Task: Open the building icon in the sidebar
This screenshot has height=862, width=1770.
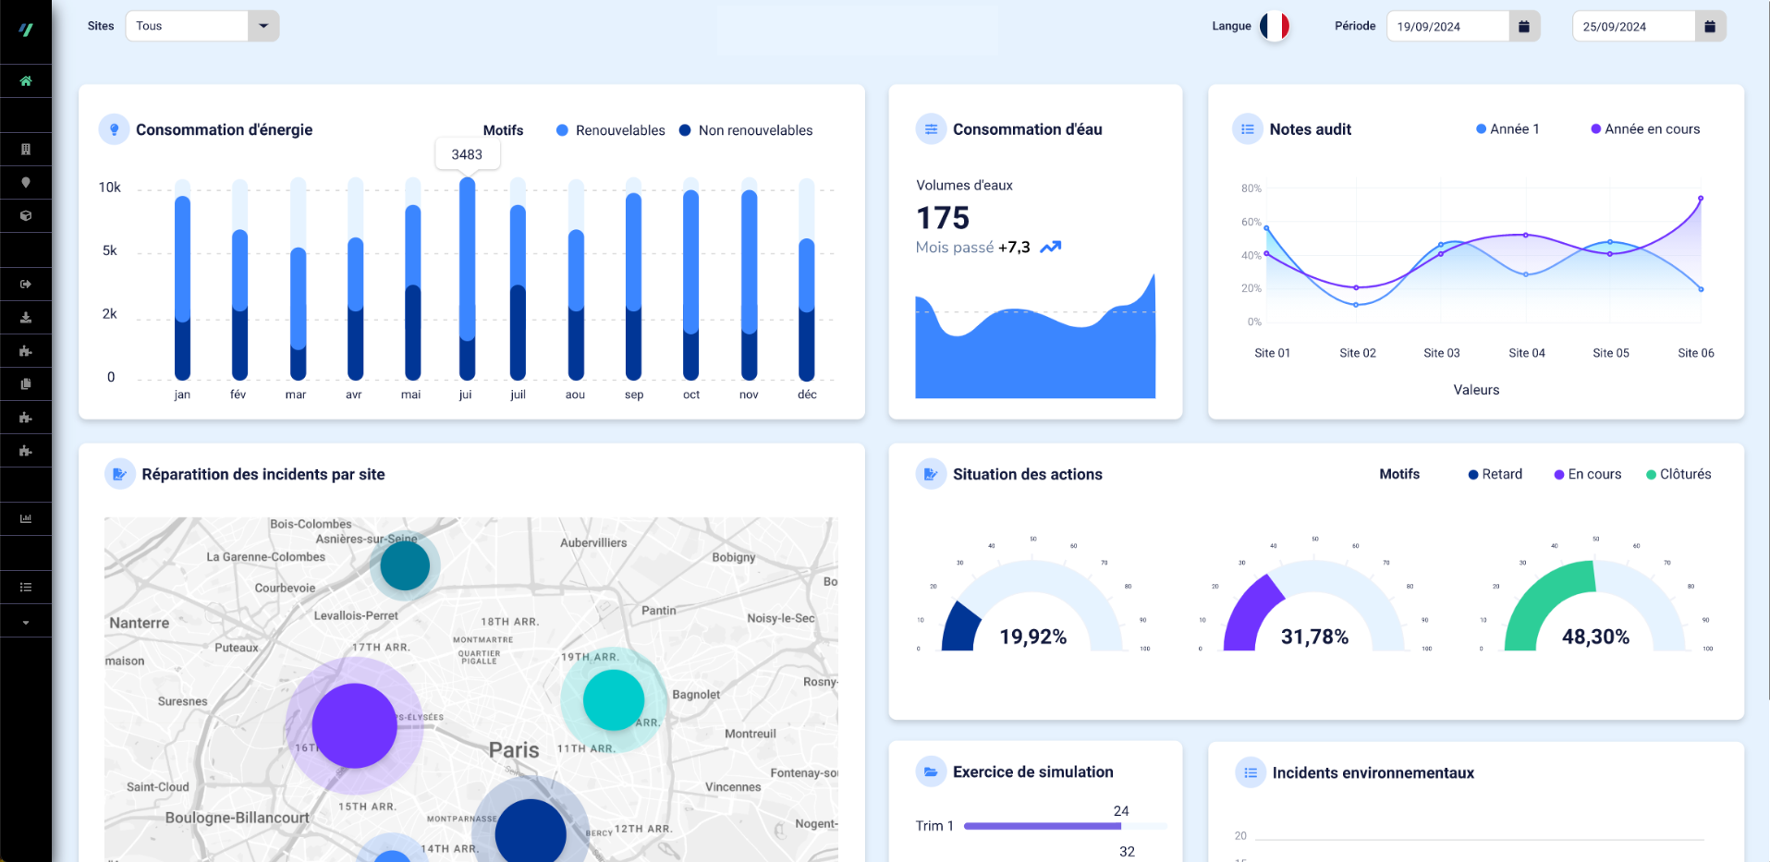Action: click(x=26, y=149)
